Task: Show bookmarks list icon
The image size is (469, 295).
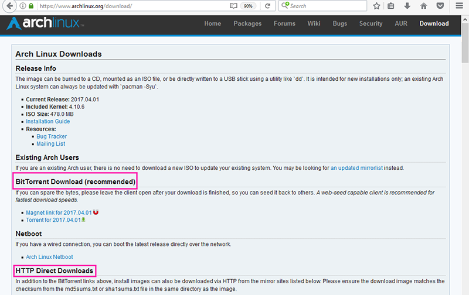Action: point(390,6)
